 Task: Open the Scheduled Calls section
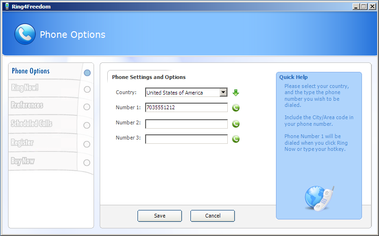point(31,123)
